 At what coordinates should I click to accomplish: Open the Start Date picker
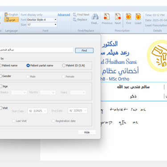tap(37, 111)
